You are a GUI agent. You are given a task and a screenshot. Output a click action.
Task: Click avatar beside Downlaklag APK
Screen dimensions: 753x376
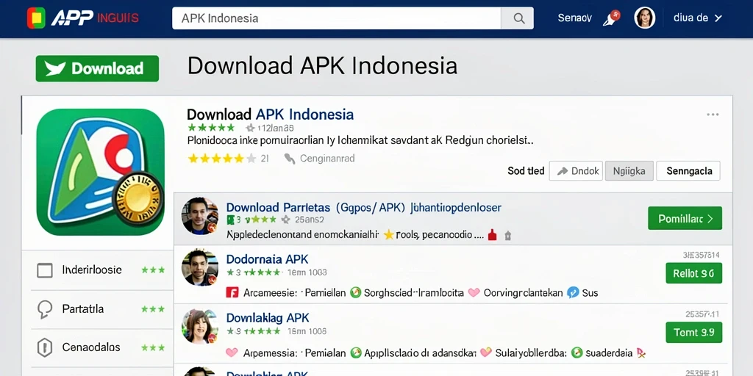click(x=200, y=327)
